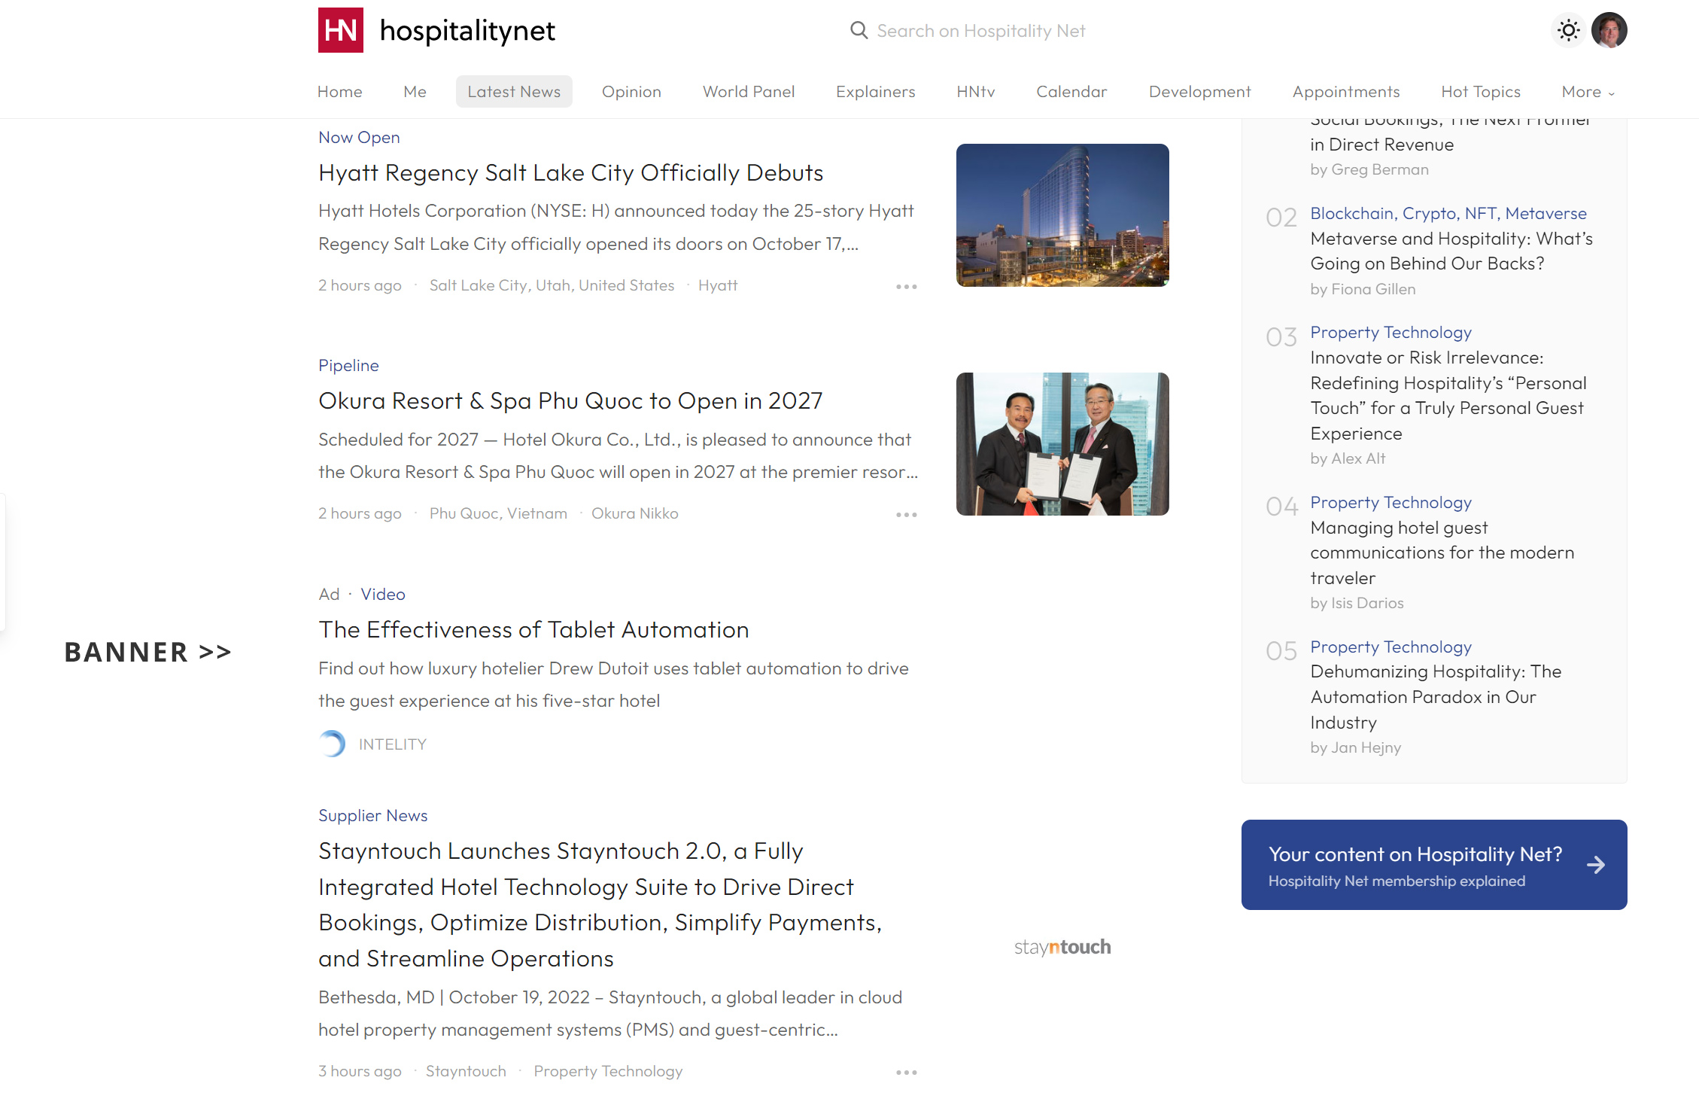Open the Hyatt Regency building thumbnail

(x=1062, y=215)
